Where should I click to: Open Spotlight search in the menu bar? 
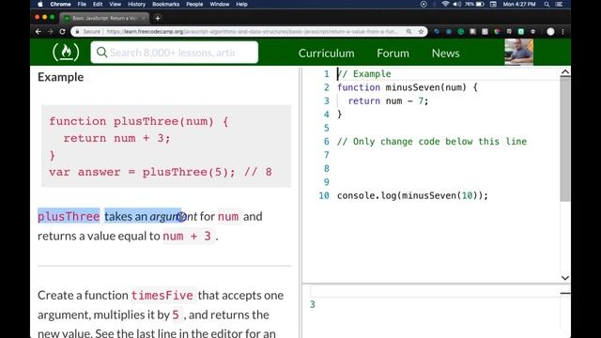547,4
